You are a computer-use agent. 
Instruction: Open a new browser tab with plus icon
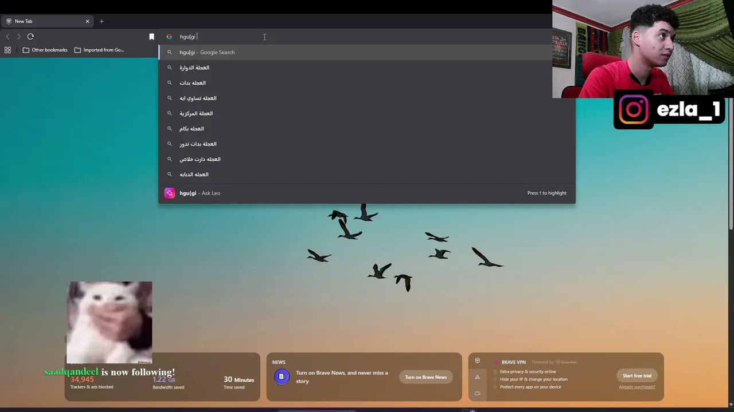[101, 21]
